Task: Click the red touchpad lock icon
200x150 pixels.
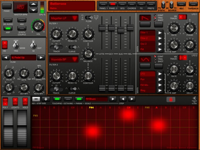Action: pyautogui.click(x=171, y=99)
